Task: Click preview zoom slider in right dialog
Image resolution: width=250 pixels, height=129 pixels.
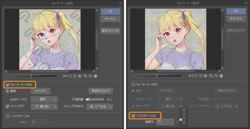Action: click(157, 76)
